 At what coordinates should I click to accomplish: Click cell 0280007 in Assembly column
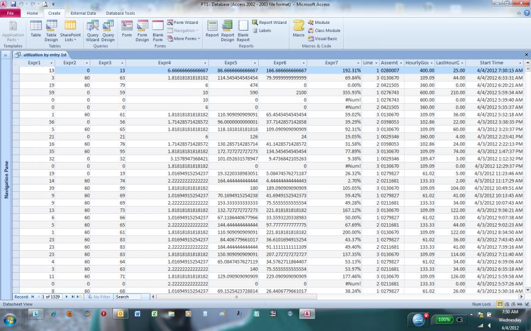click(391, 70)
